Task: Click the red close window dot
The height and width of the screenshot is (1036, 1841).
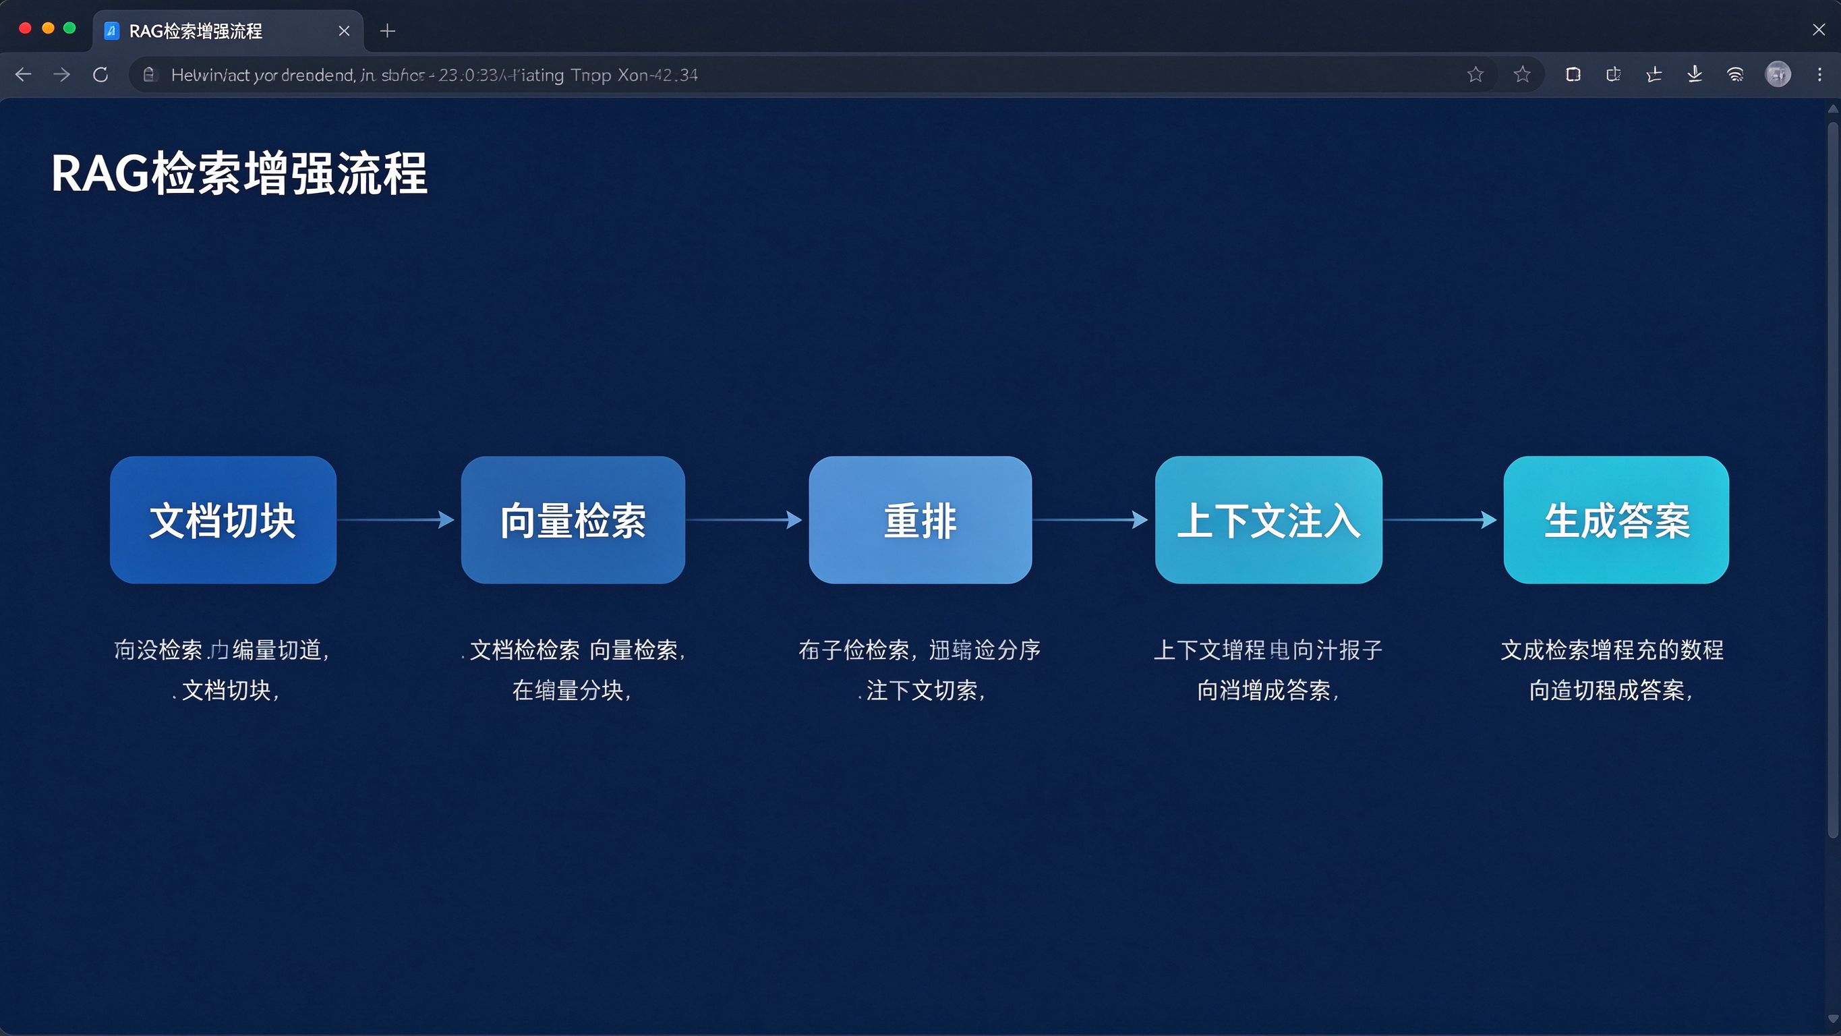Action: (25, 28)
